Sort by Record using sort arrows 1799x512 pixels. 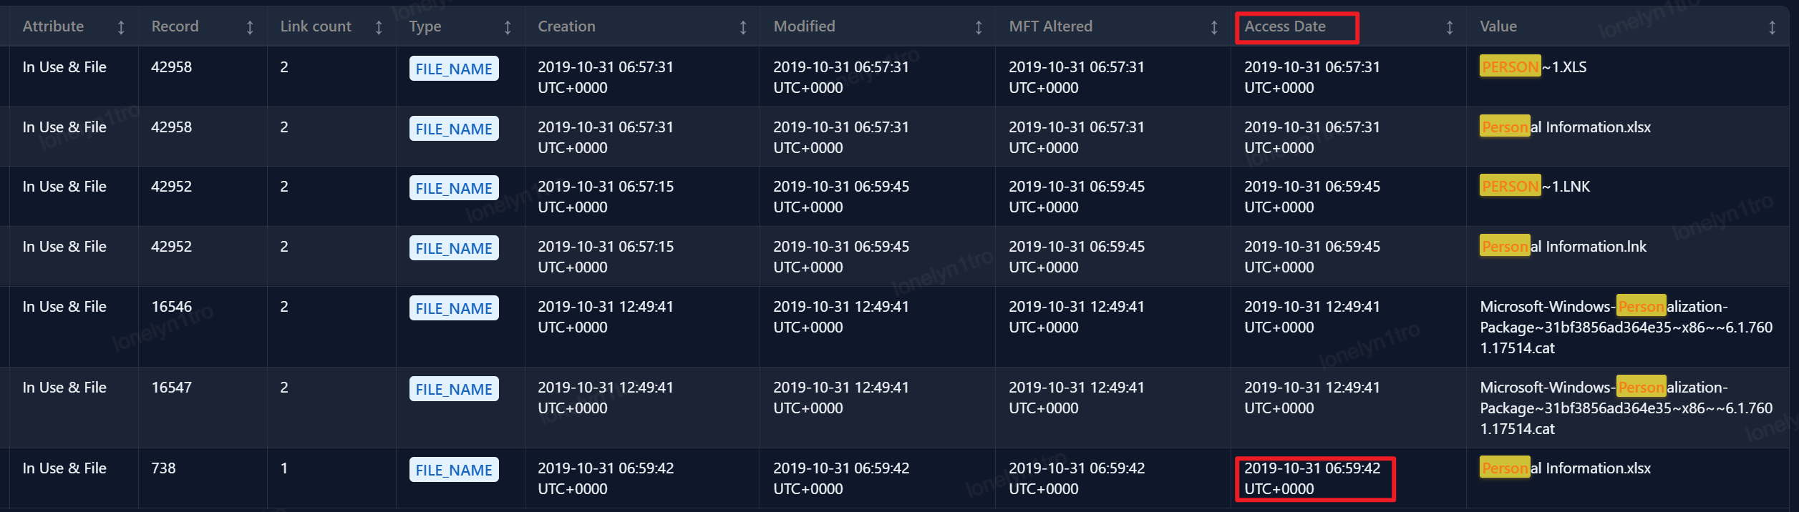click(x=250, y=27)
